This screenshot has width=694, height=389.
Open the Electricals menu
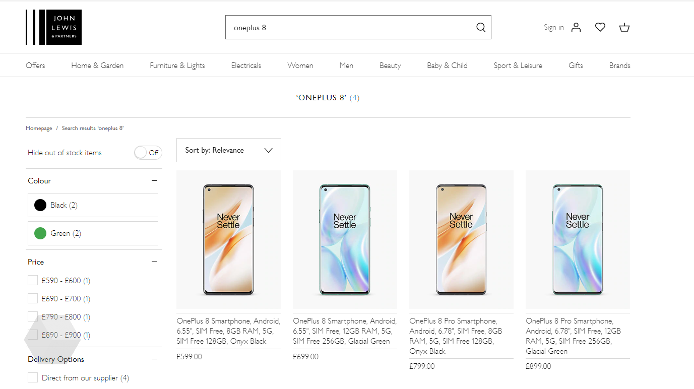pyautogui.click(x=246, y=65)
